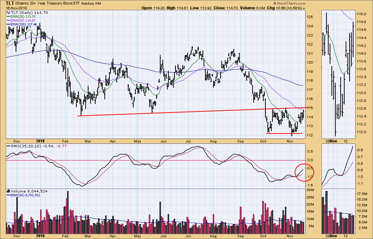Image resolution: width=373 pixels, height=239 pixels.
Task: Click the 16-Nov-2018 date label
Action: coord(16,7)
